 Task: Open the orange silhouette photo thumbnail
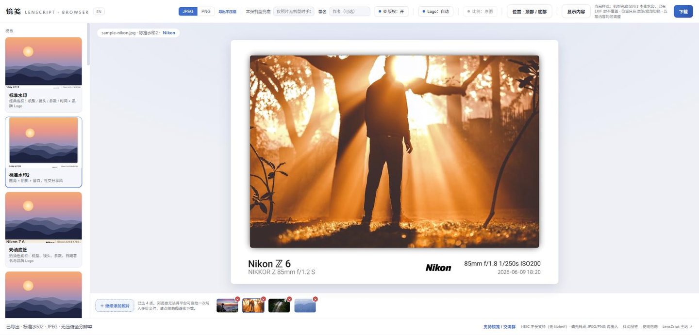coord(253,305)
